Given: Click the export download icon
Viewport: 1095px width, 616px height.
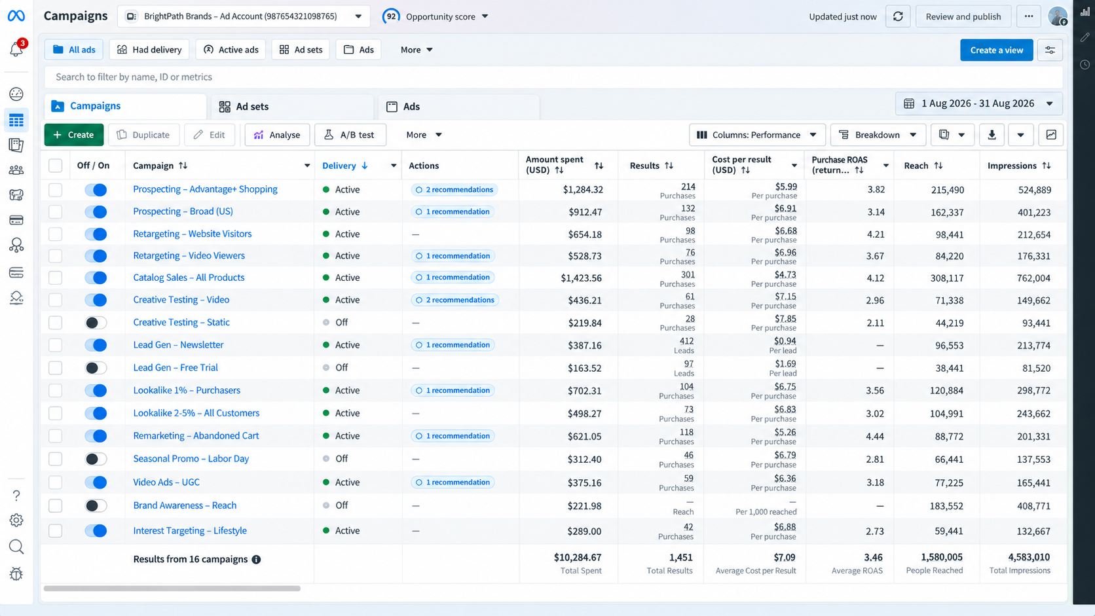Looking at the screenshot, I should (992, 135).
